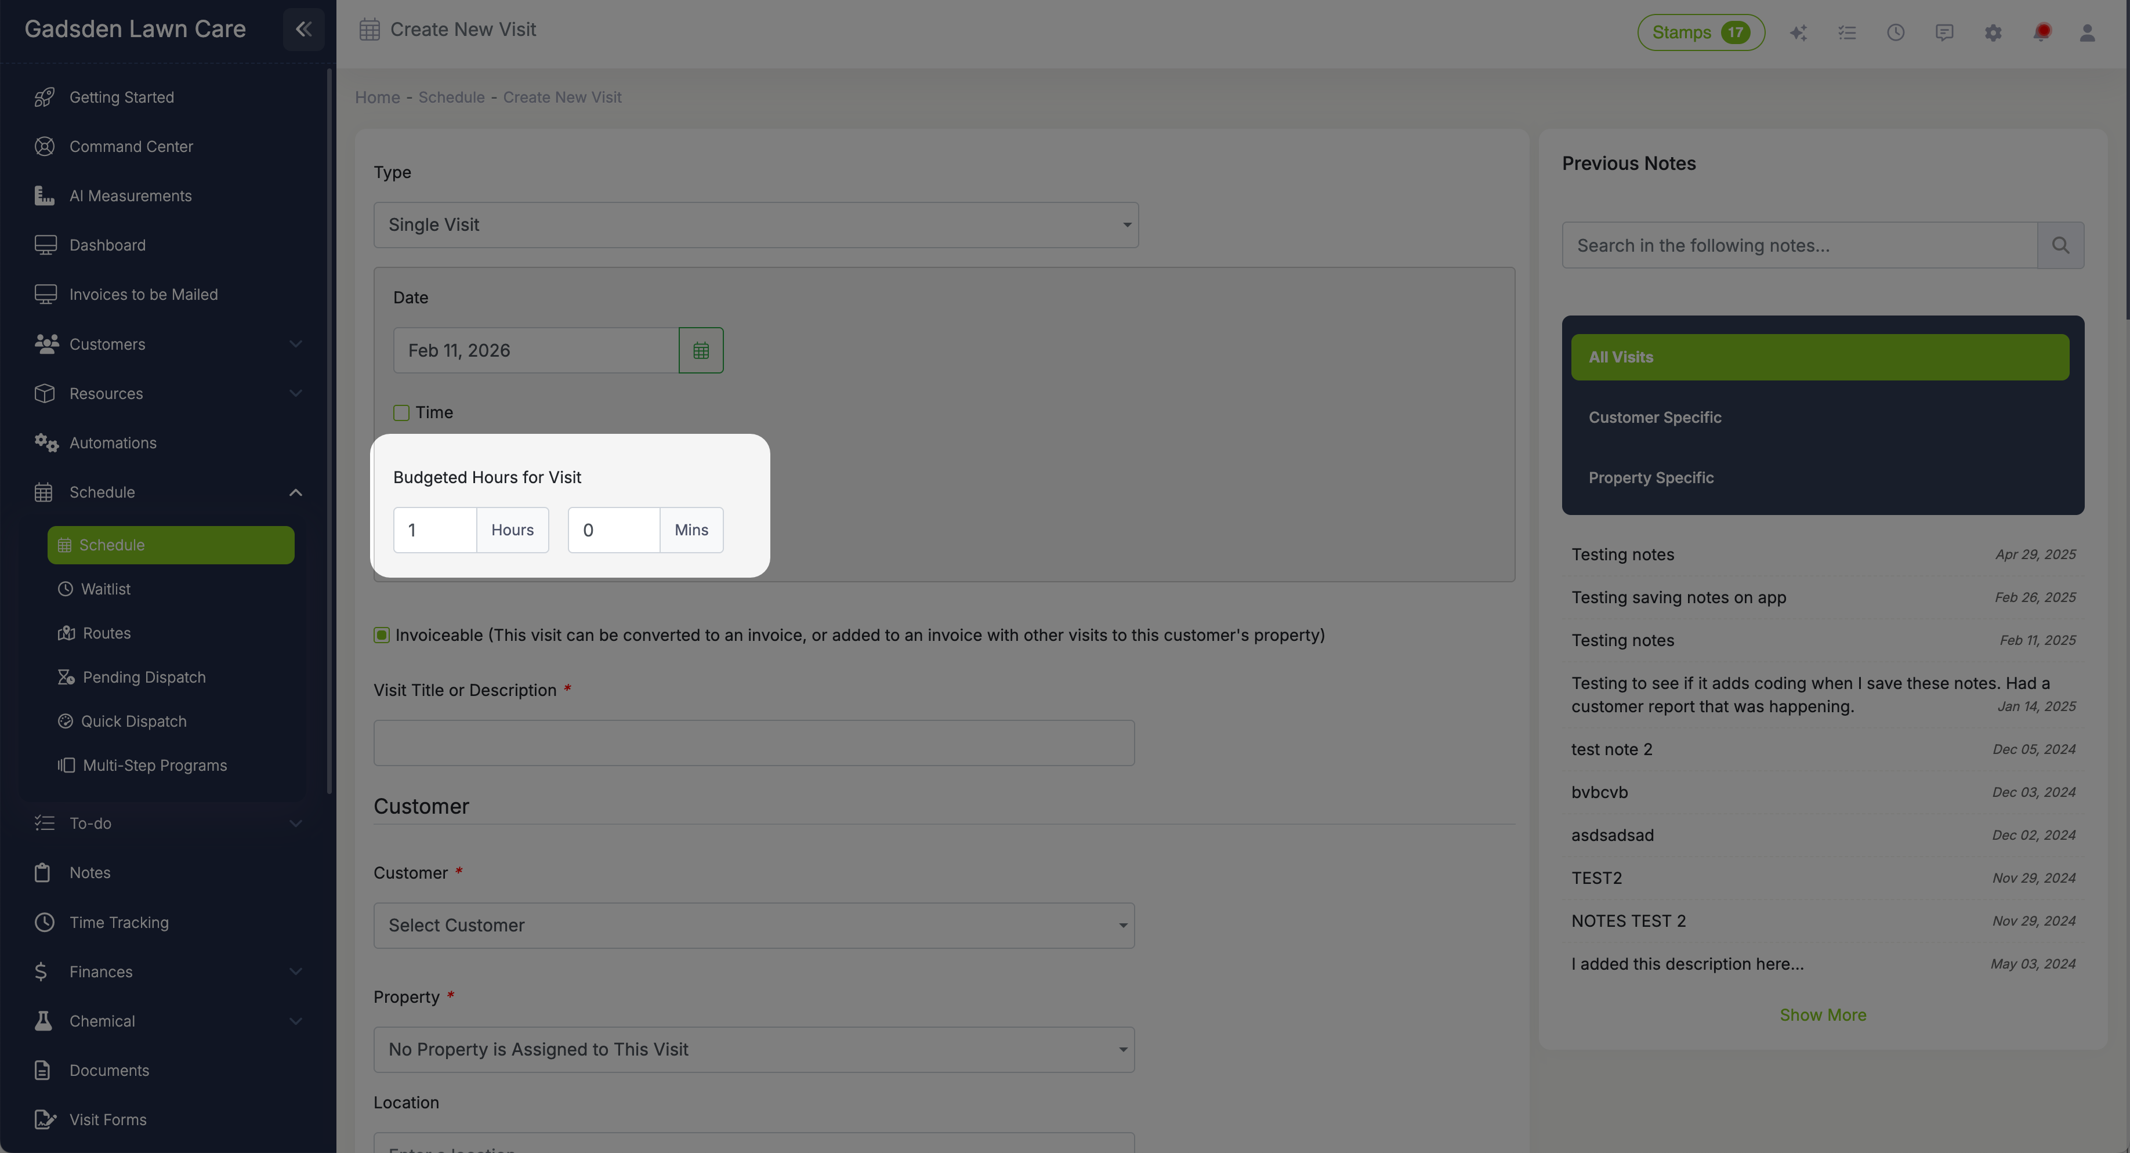The image size is (2130, 1153).
Task: Open the checklist icon in the top bar
Action: pos(1847,32)
